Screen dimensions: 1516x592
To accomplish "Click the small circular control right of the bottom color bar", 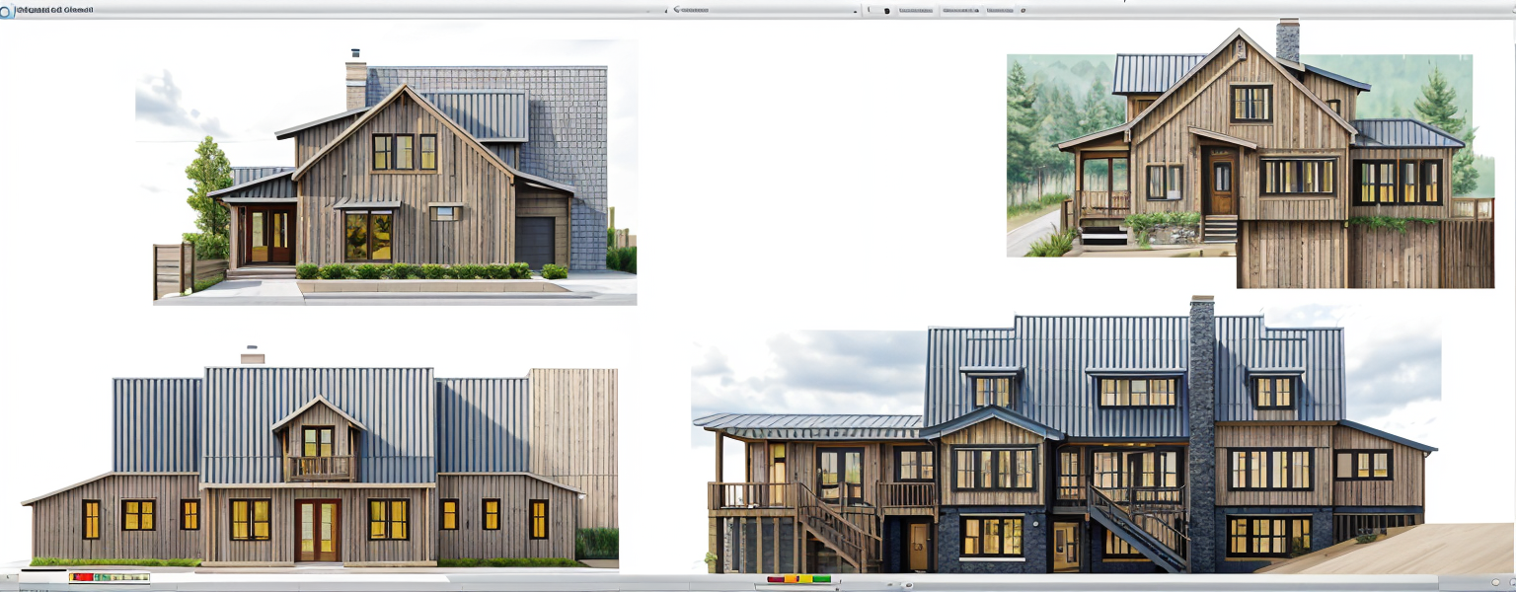I will pos(908,585).
